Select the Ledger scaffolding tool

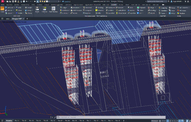(x=64, y=8)
